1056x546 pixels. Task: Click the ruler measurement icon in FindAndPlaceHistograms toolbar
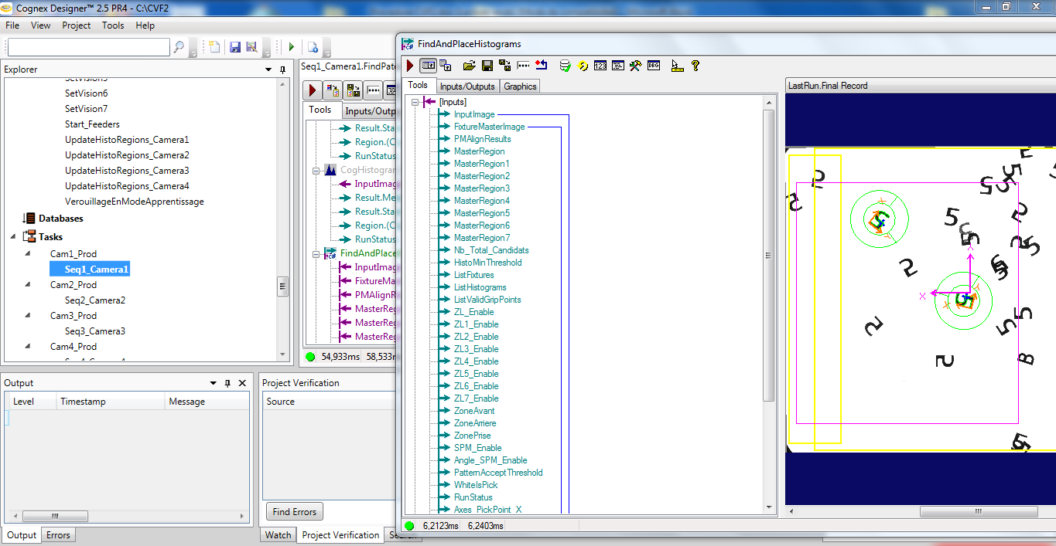[x=678, y=66]
